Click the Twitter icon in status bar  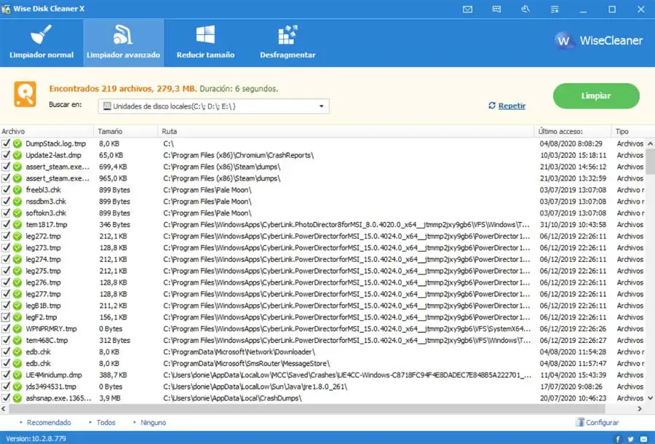(x=630, y=439)
